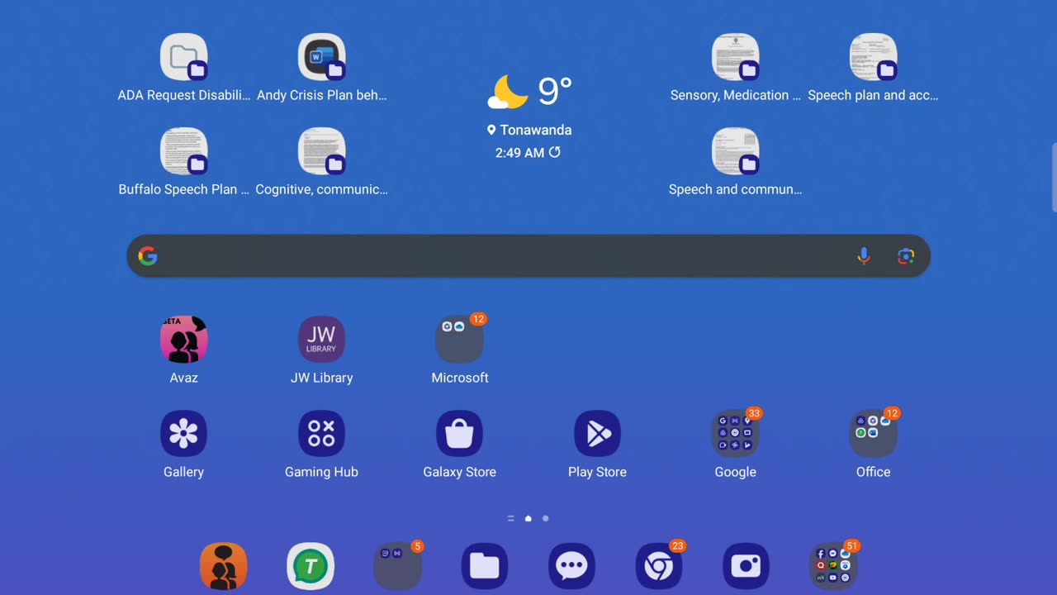Open the Gallery app
The height and width of the screenshot is (595, 1057).
pyautogui.click(x=183, y=434)
